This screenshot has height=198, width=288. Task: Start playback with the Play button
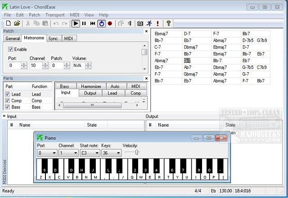76,23
